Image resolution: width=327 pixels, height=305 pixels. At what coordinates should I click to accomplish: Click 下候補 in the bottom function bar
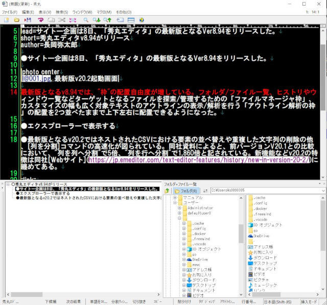[x=51, y=301]
